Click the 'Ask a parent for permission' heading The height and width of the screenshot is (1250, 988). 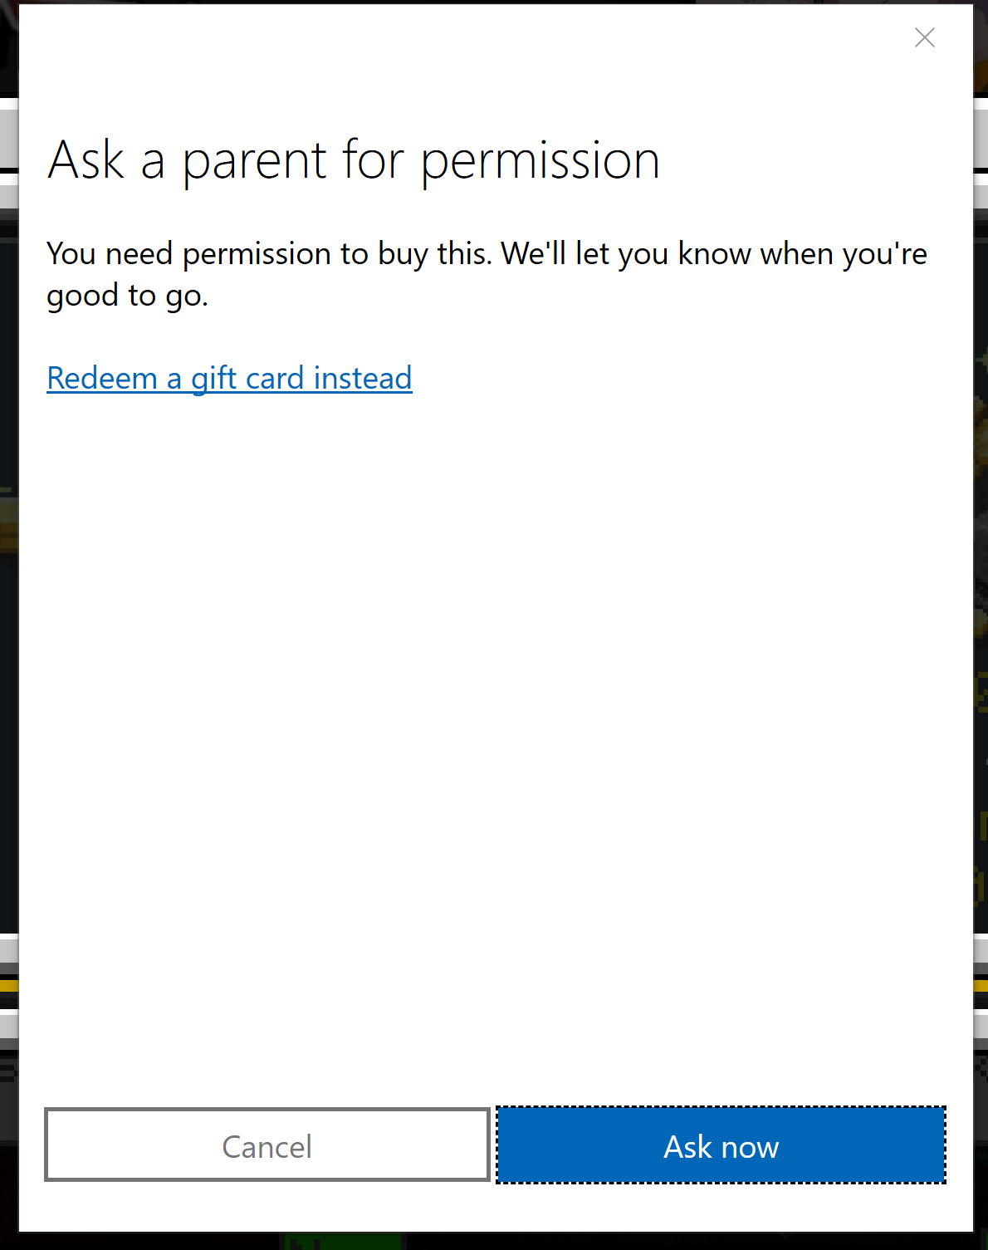click(354, 159)
